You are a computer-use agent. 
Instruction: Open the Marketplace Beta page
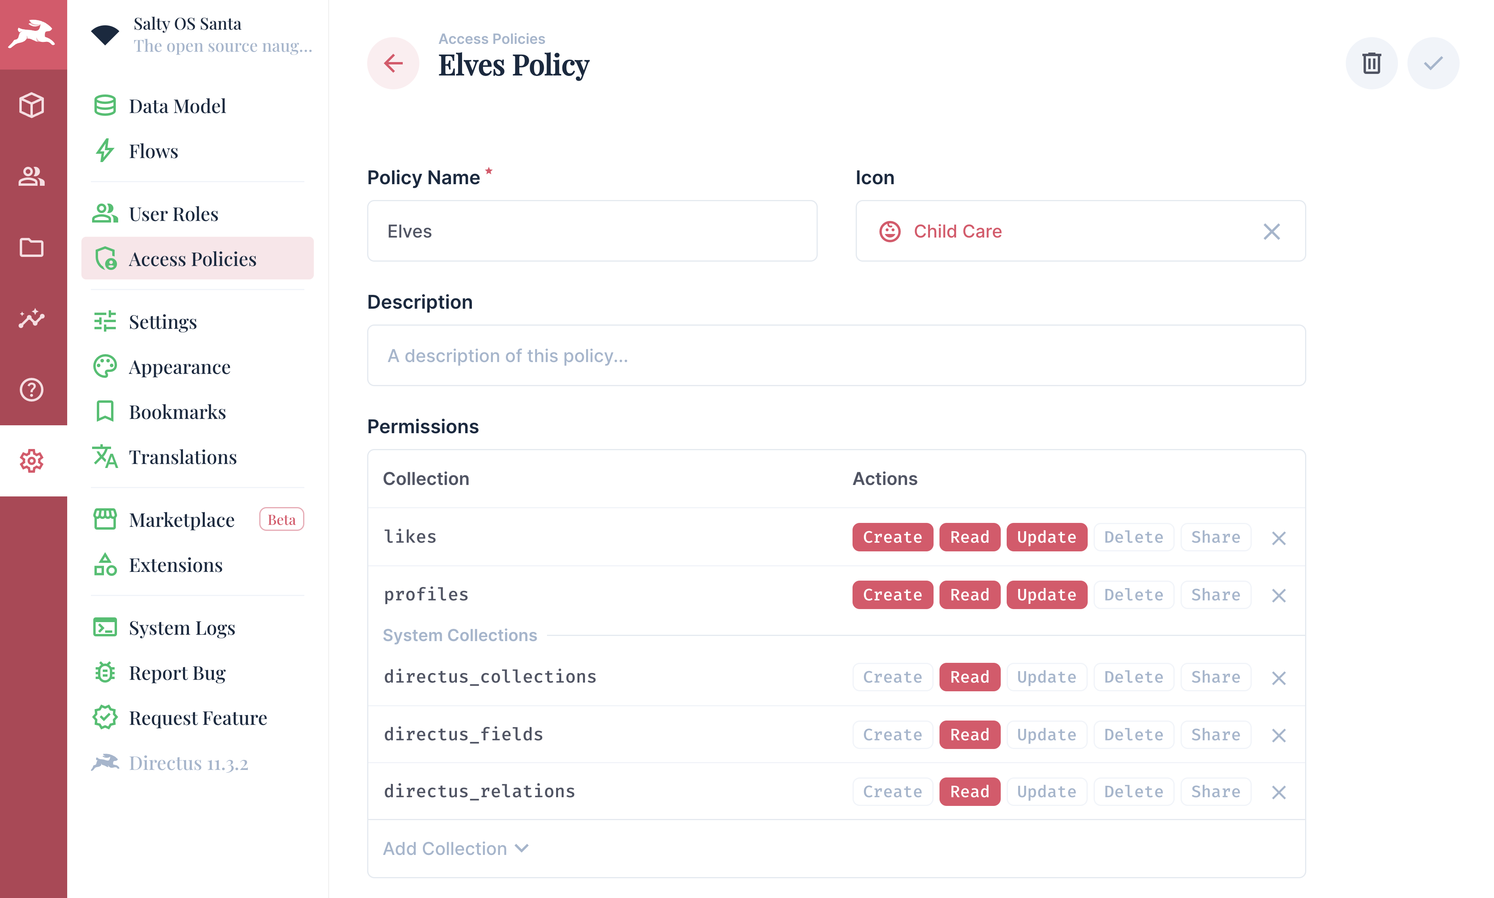[181, 519]
